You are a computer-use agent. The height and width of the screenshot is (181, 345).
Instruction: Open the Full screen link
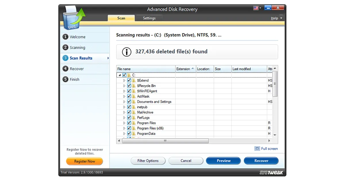point(269,149)
